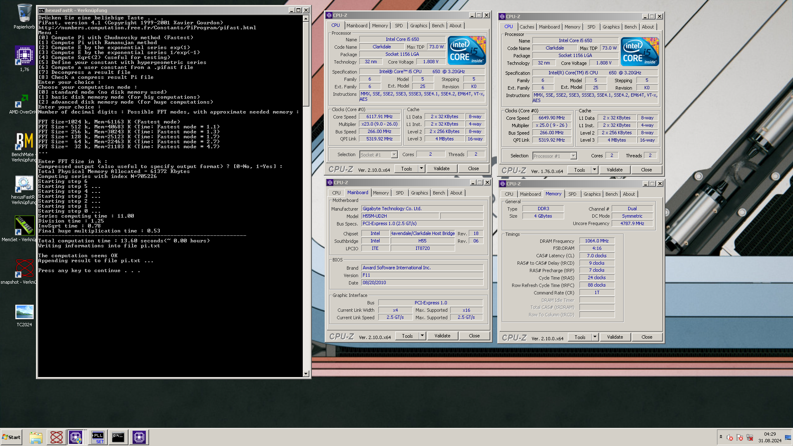Open the PLL SET taskbar app
The height and width of the screenshot is (446, 793).
[x=98, y=437]
